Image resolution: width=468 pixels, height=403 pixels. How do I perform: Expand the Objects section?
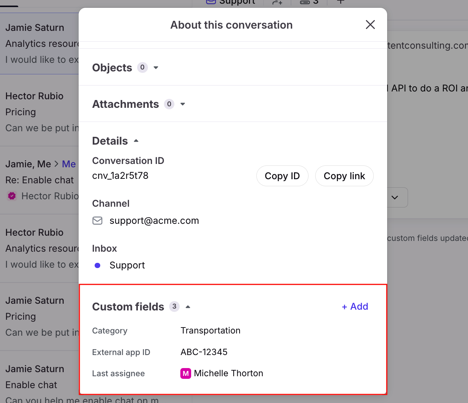(x=156, y=68)
